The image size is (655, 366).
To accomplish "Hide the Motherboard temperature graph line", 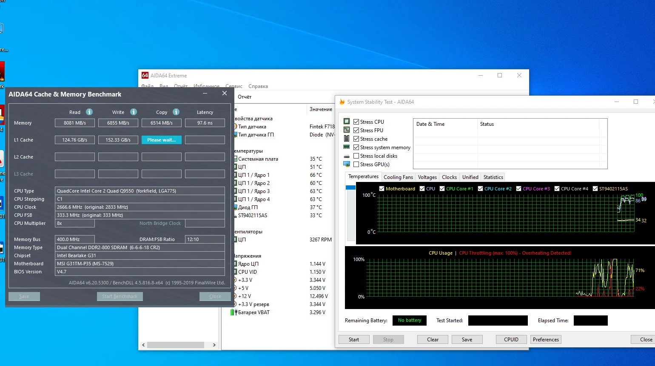I will pyautogui.click(x=382, y=189).
